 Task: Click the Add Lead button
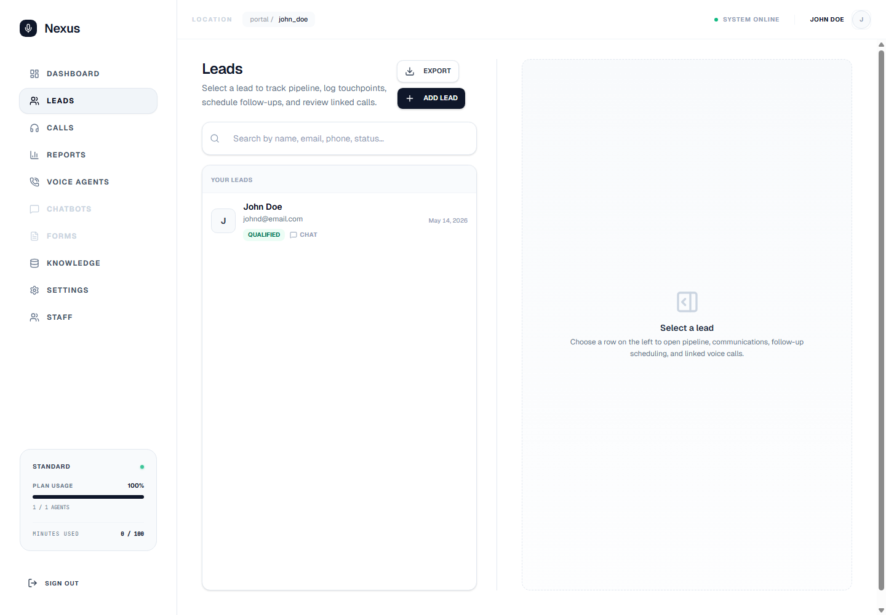point(431,98)
